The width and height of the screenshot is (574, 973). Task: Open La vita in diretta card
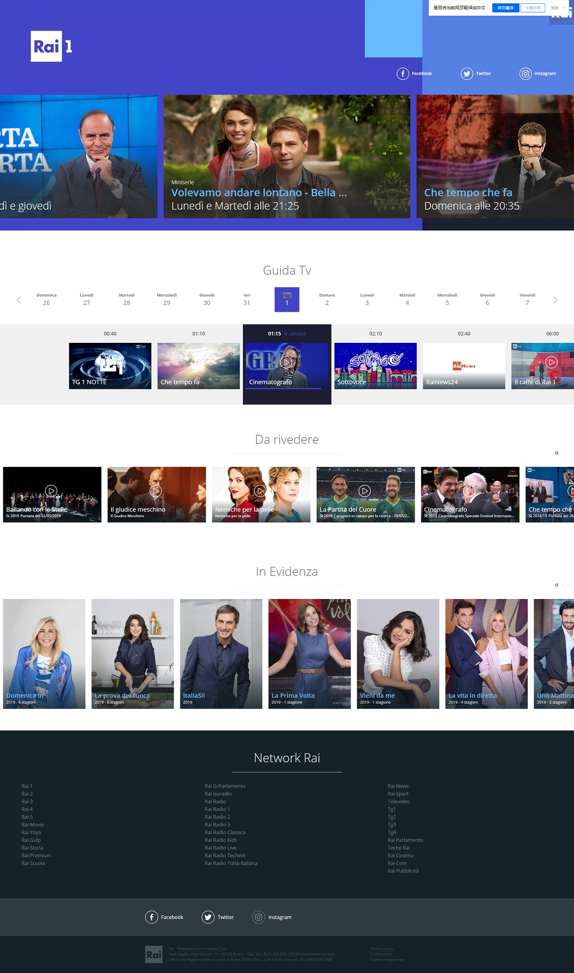[x=486, y=654]
